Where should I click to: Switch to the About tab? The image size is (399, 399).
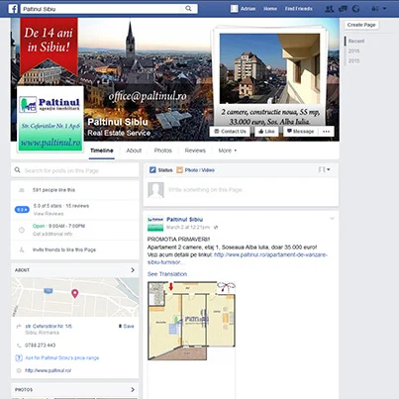[134, 150]
